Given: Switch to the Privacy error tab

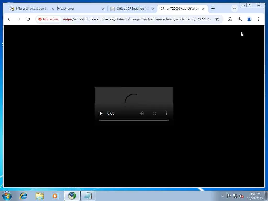Looking at the screenshot, I should [80, 9].
